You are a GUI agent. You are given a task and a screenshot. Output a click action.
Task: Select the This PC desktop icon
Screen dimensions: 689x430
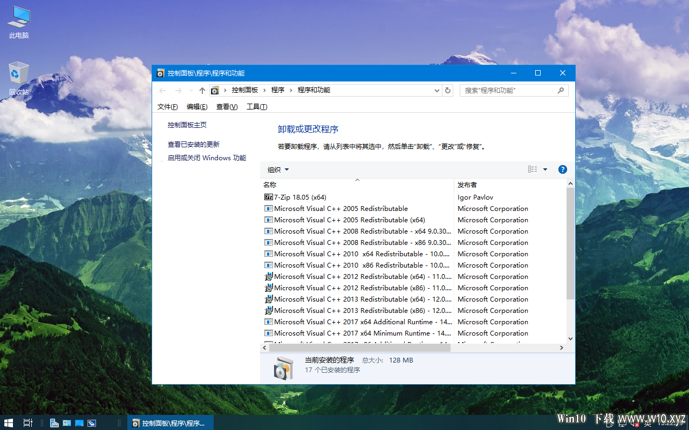coord(19,23)
